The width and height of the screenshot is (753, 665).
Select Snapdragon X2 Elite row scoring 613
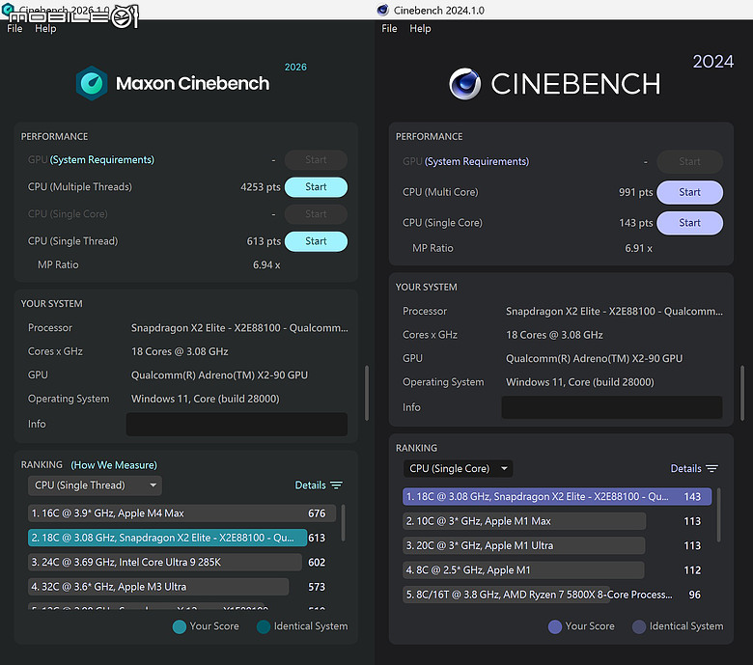[167, 538]
